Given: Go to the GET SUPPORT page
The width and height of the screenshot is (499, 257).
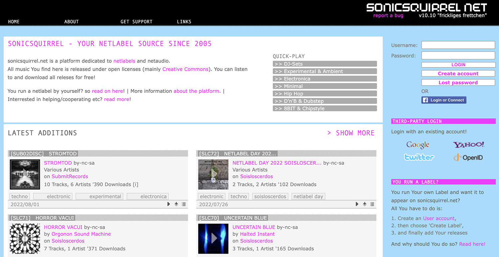Looking at the screenshot, I should (136, 22).
